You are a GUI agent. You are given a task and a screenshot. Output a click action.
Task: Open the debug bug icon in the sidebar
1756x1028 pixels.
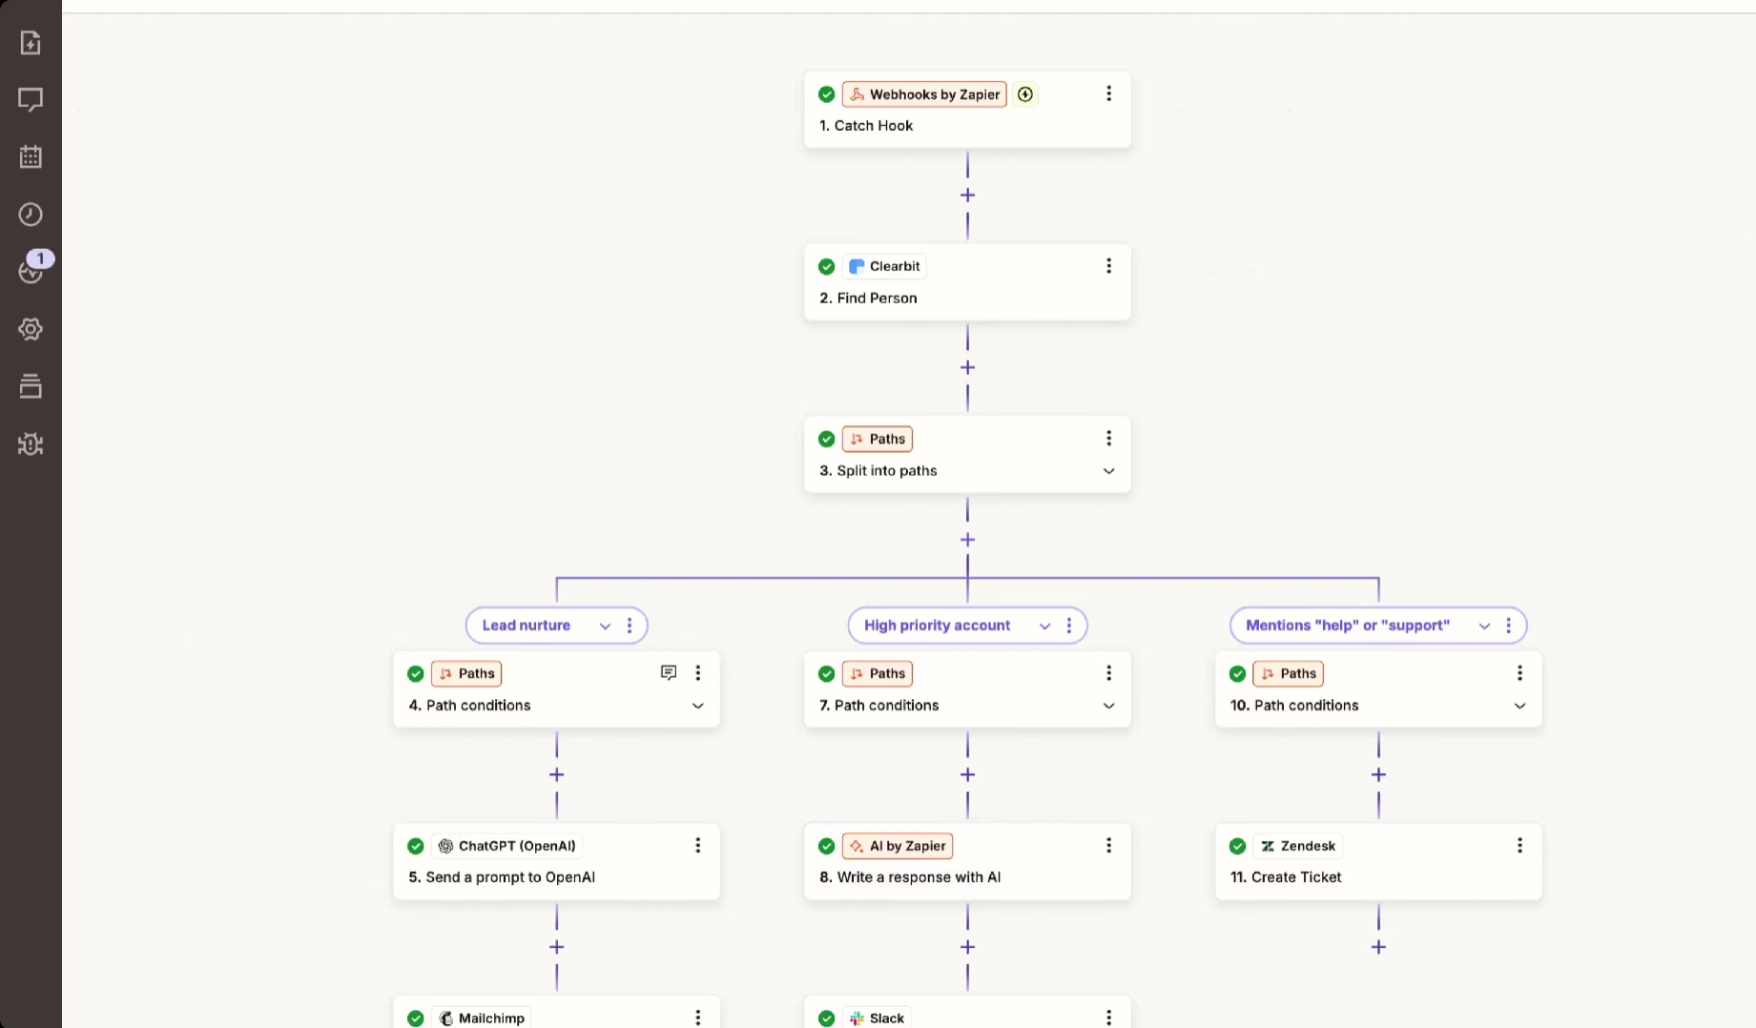(x=31, y=444)
